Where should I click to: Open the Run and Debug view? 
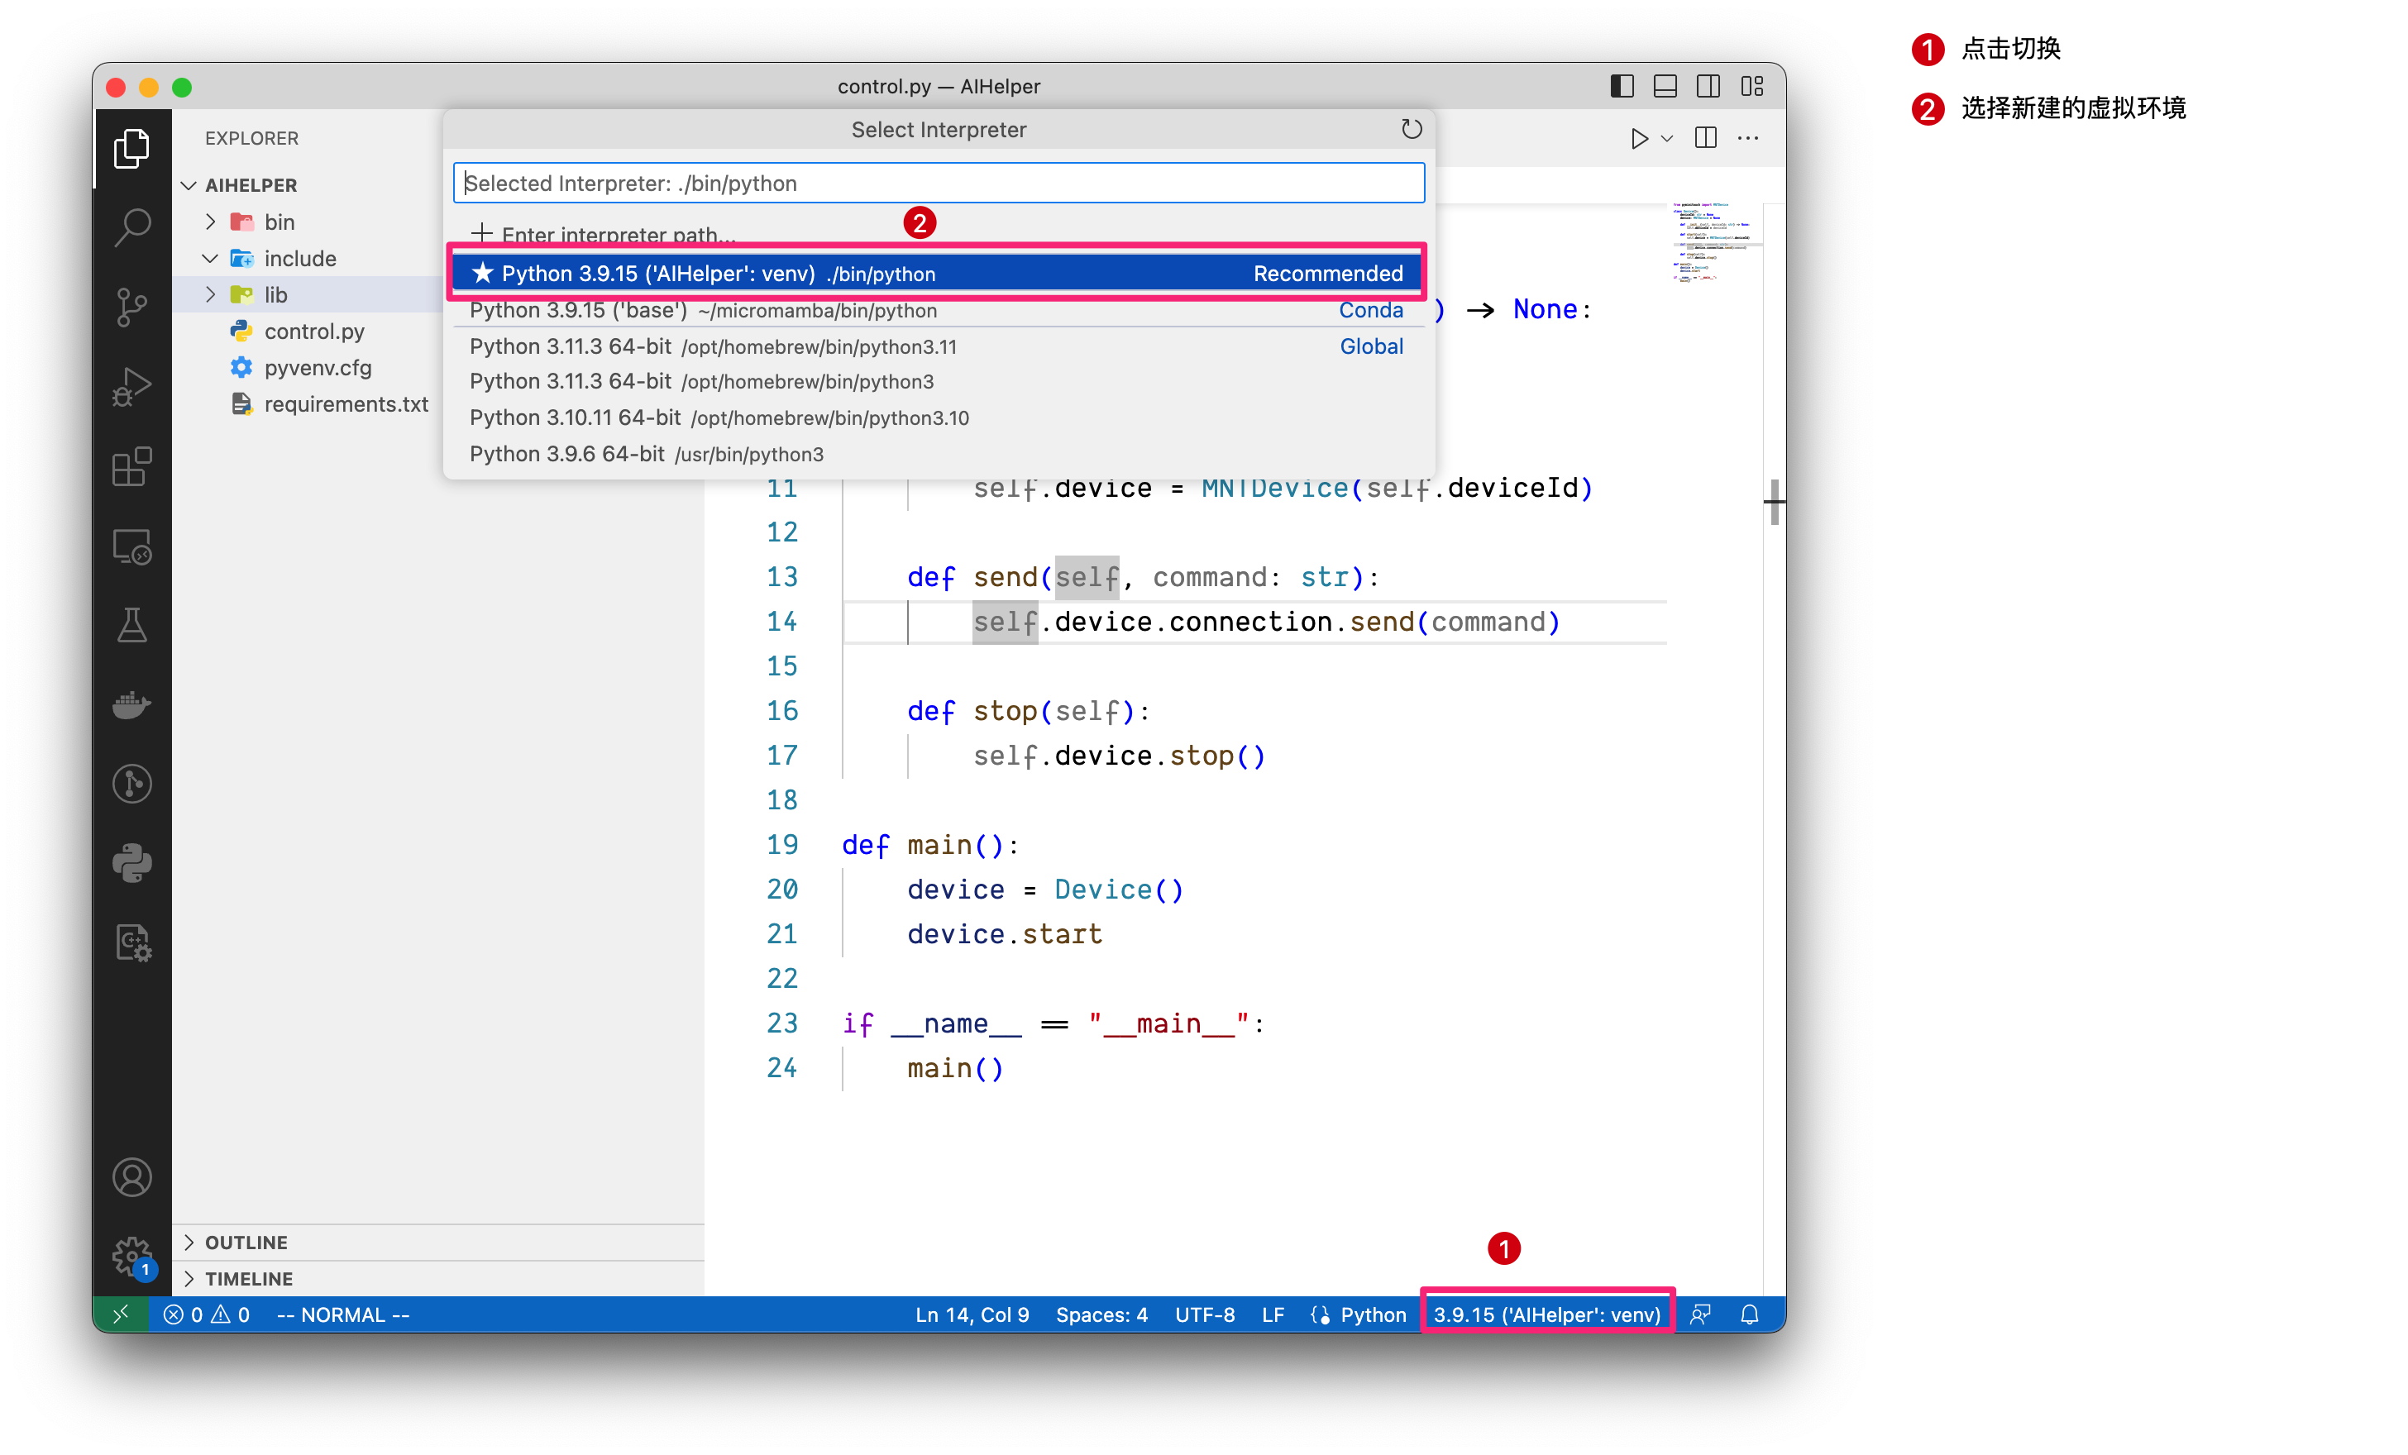click(x=132, y=387)
